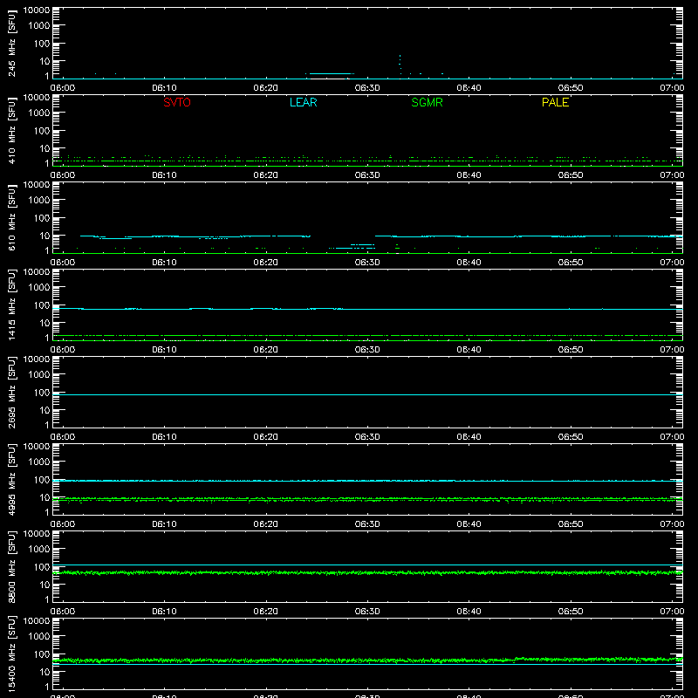Select the 410 MHz [SFU] axis title
Screen dimensions: 698x698
tap(11, 131)
